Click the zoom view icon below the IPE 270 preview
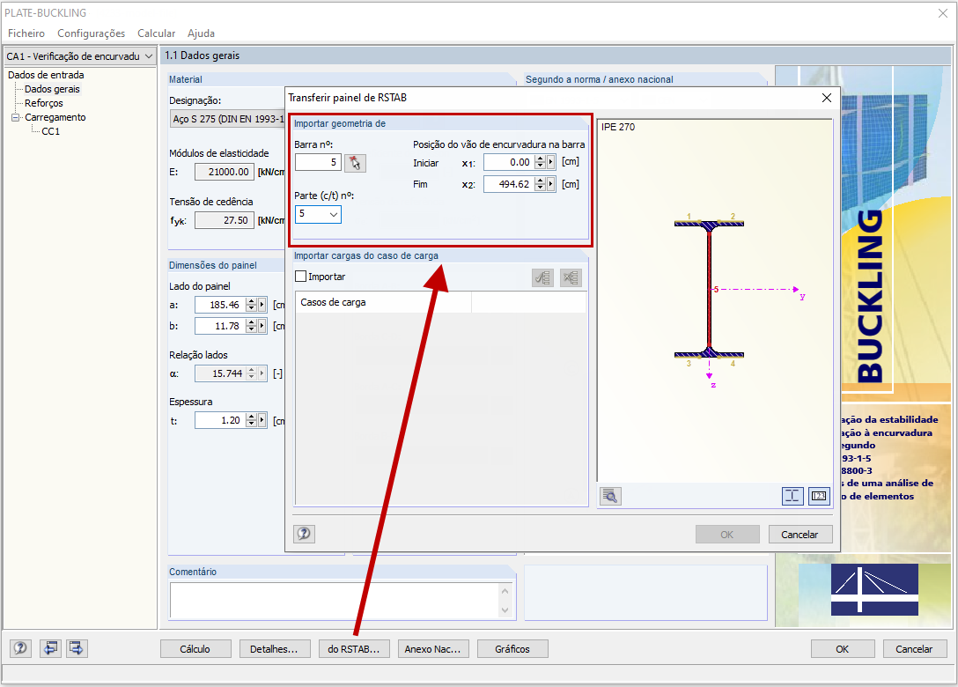Viewport: 958px width, 687px height. 610,496
